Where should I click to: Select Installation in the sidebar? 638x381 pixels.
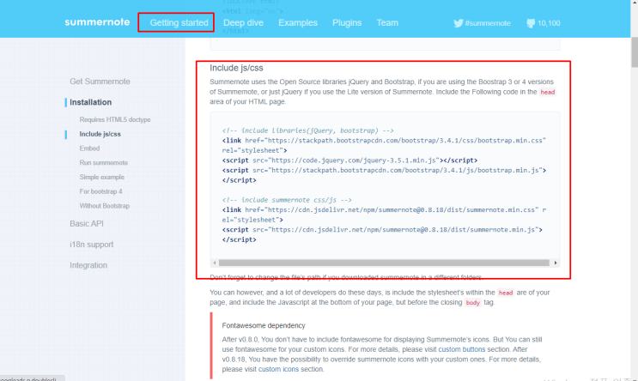(90, 102)
